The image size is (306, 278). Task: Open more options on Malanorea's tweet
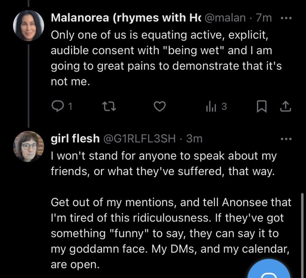(x=286, y=19)
